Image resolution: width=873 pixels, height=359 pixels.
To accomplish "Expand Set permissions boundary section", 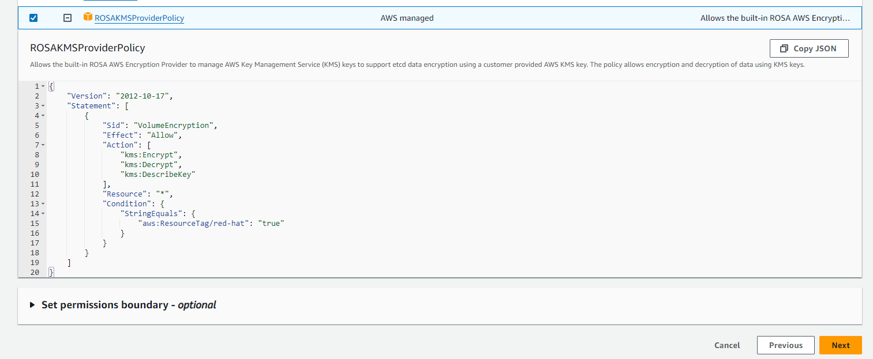I will pyautogui.click(x=123, y=305).
